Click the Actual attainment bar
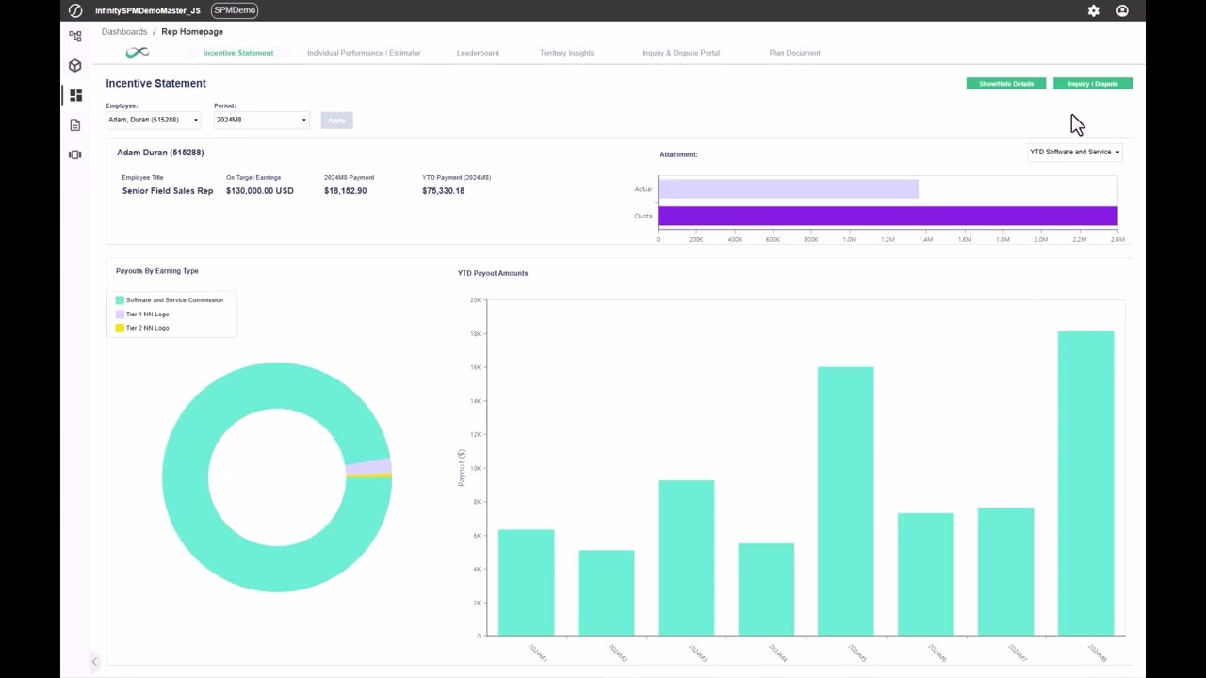The height and width of the screenshot is (678, 1206). pos(788,188)
